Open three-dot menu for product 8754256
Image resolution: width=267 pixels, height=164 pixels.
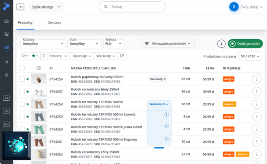256,79
